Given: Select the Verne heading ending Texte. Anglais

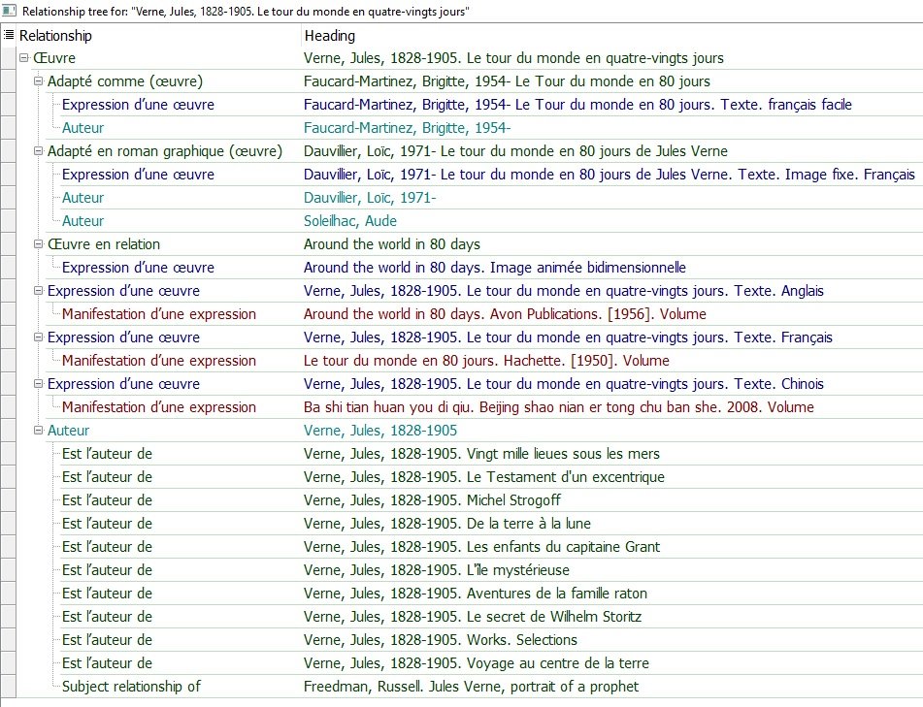Looking at the screenshot, I should [563, 291].
